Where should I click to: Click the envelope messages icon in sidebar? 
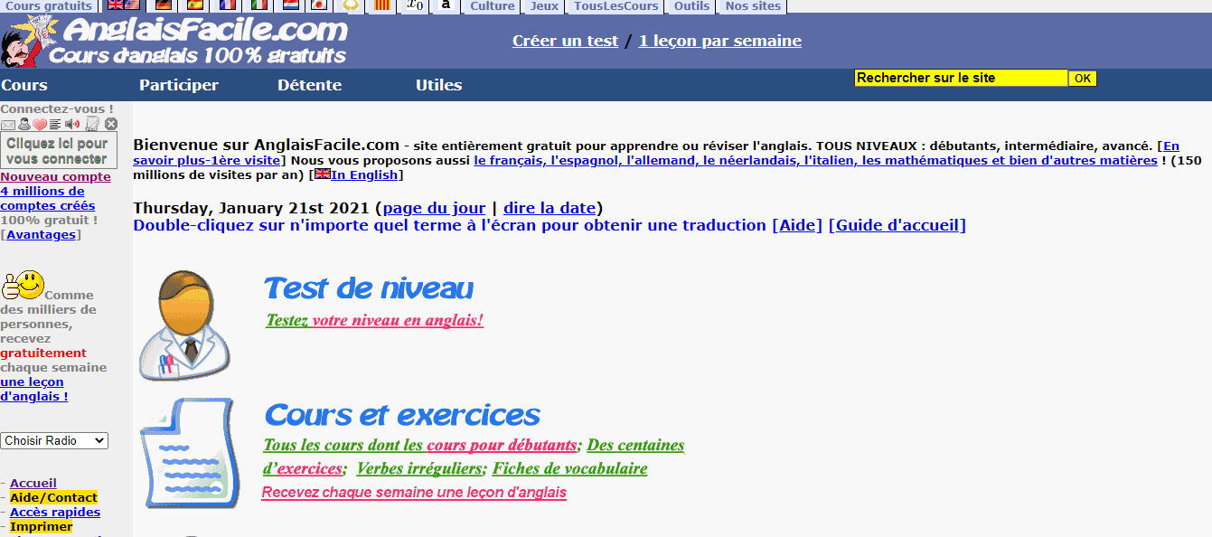pyautogui.click(x=8, y=125)
